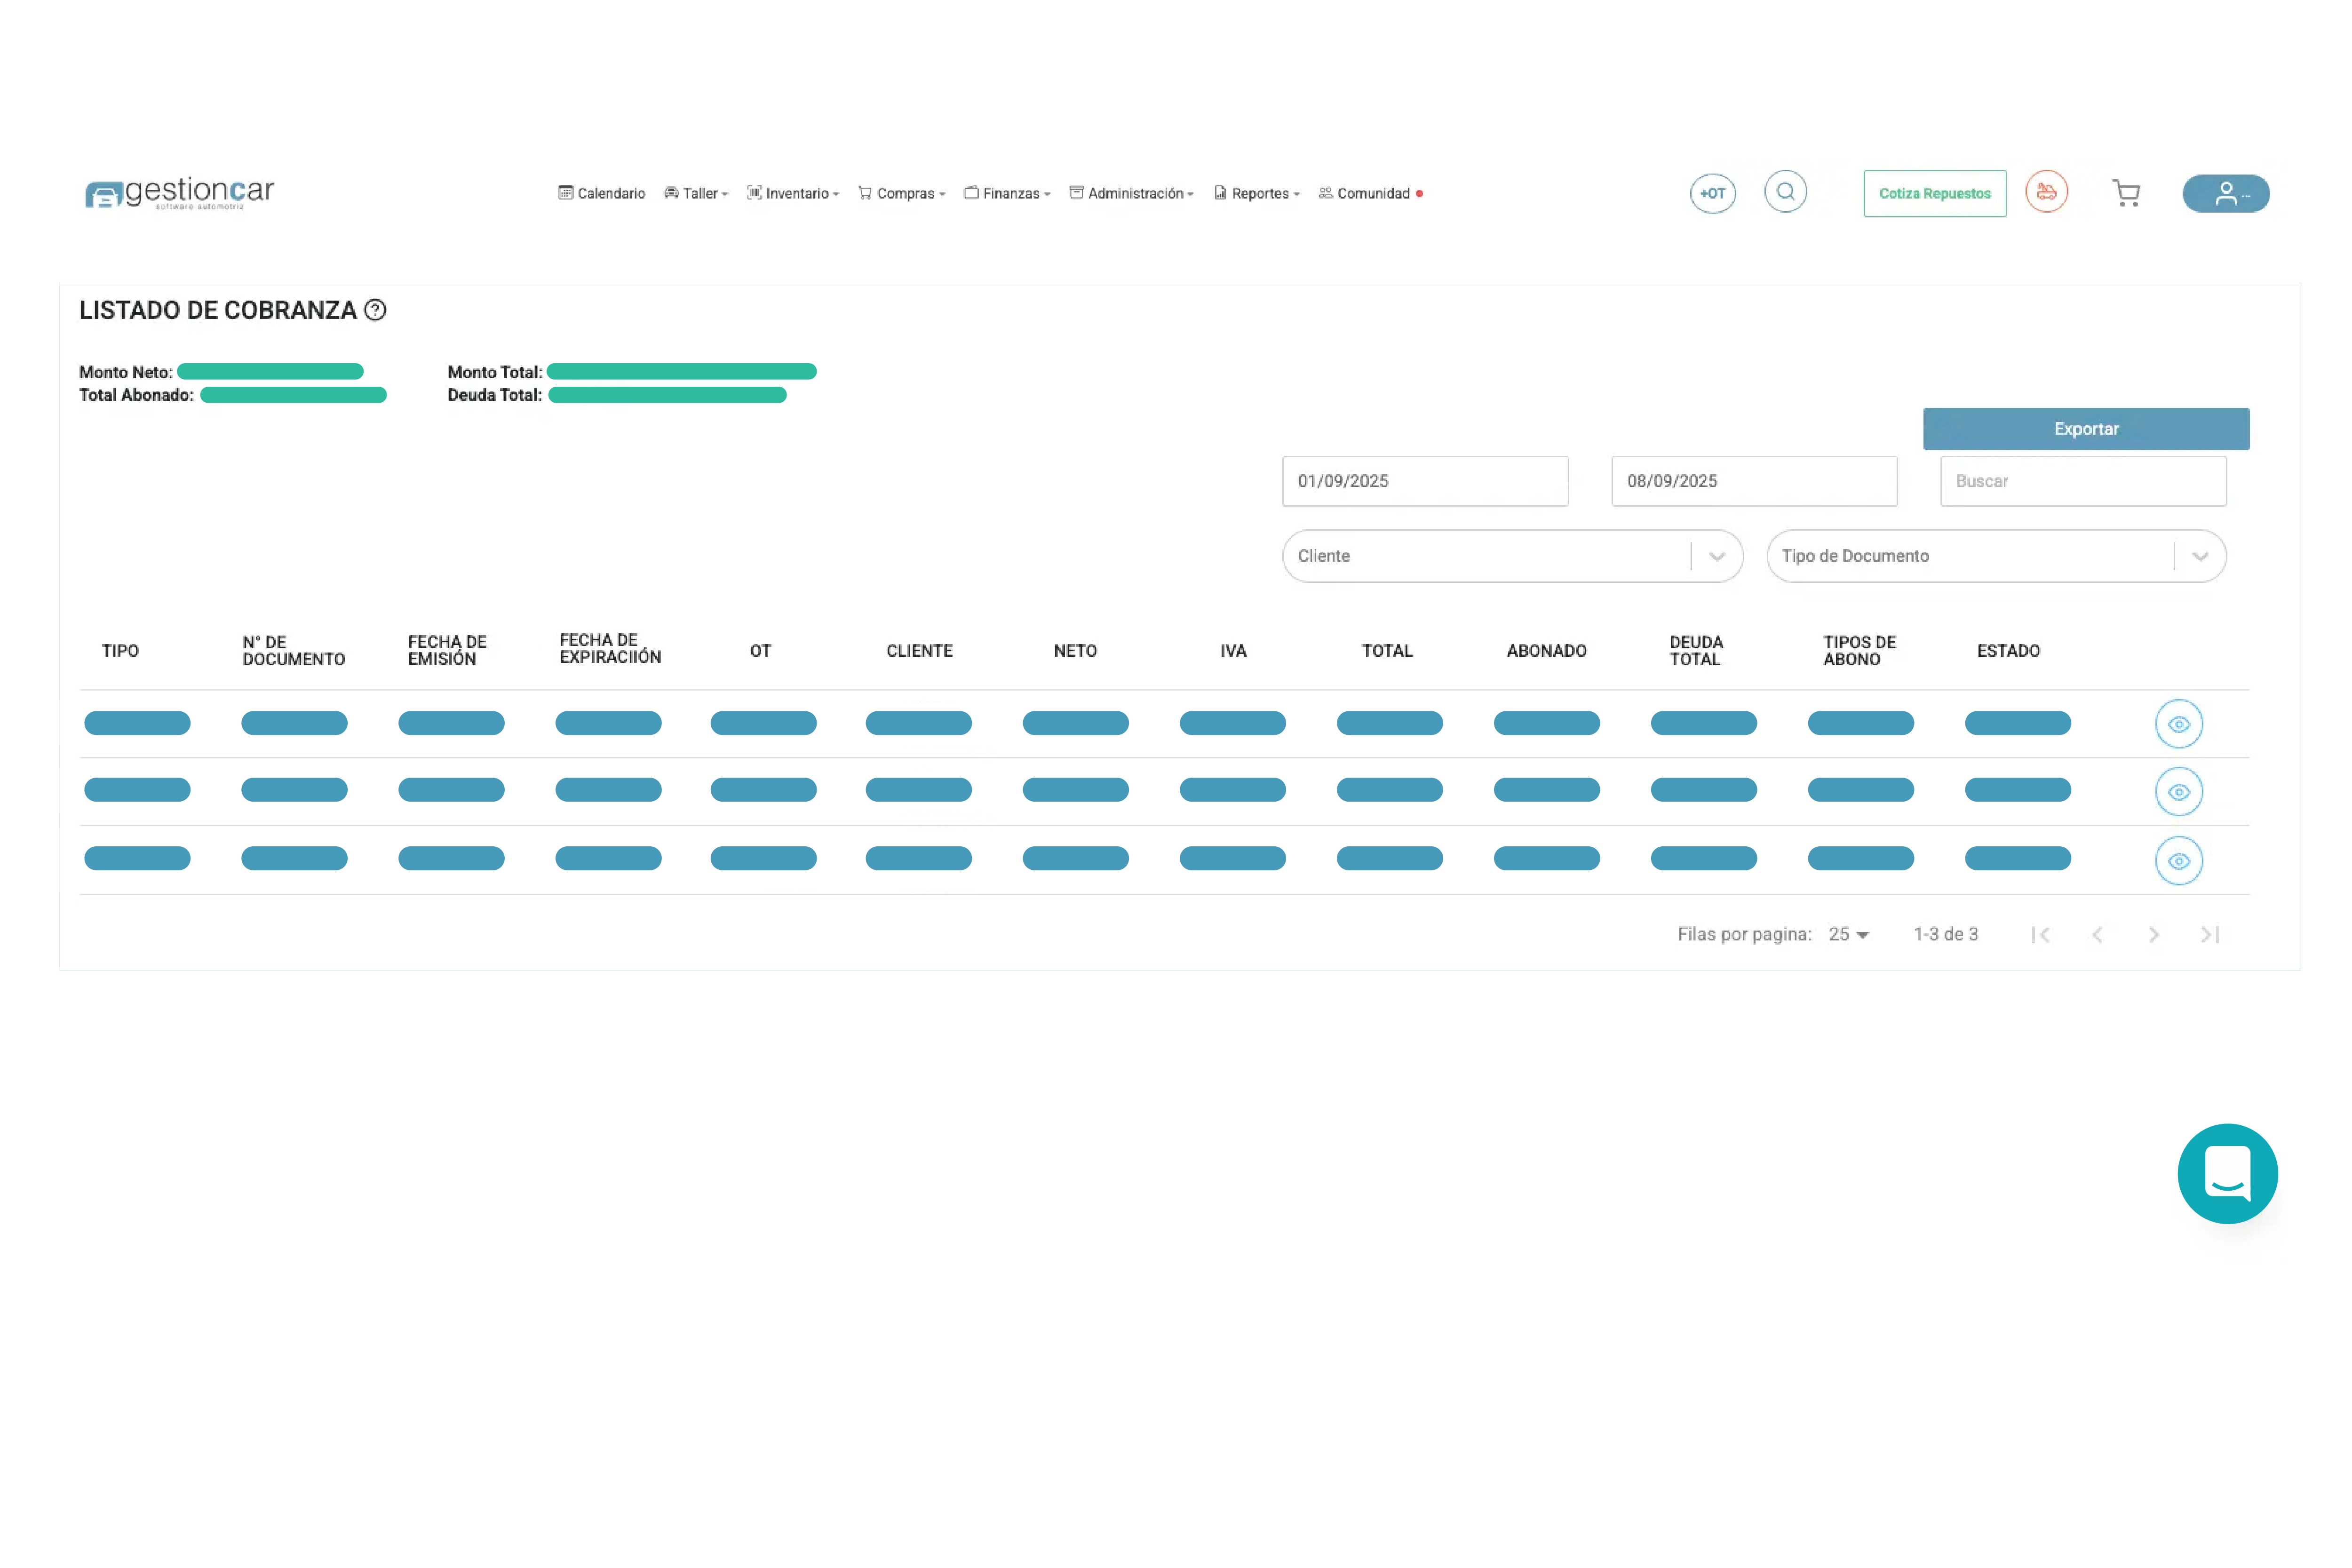
Task: Open the user profile button
Action: [x=2225, y=193]
